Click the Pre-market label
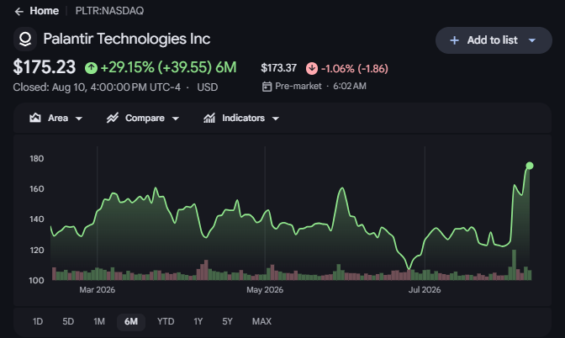 pos(298,86)
